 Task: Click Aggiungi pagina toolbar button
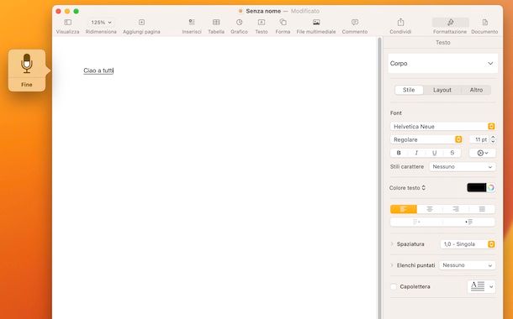(x=141, y=26)
